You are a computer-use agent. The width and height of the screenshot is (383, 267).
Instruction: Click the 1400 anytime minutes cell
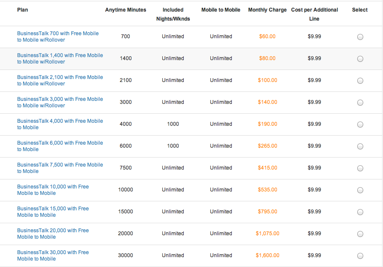125,58
